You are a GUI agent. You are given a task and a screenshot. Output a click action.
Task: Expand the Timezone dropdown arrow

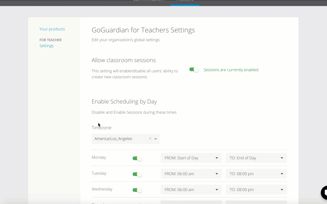point(156,139)
